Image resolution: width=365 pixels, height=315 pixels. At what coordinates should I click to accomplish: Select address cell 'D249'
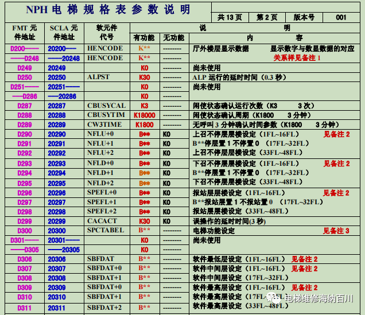click(x=25, y=68)
